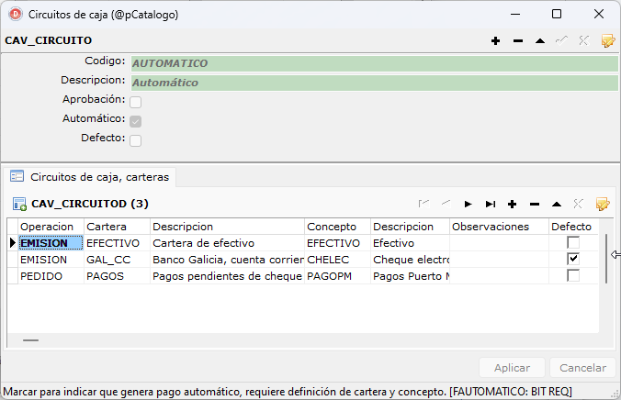Toggle the Defecto checkbox in the form
This screenshot has height=400, width=621.
pyautogui.click(x=136, y=140)
